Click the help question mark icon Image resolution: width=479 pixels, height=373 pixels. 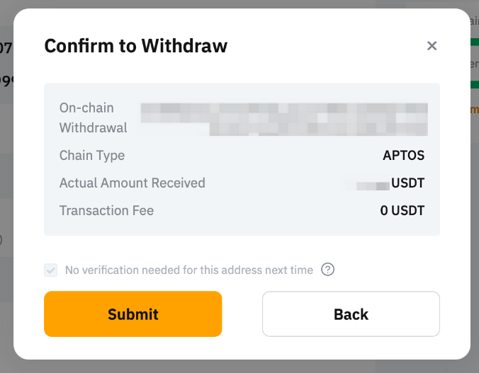point(327,270)
